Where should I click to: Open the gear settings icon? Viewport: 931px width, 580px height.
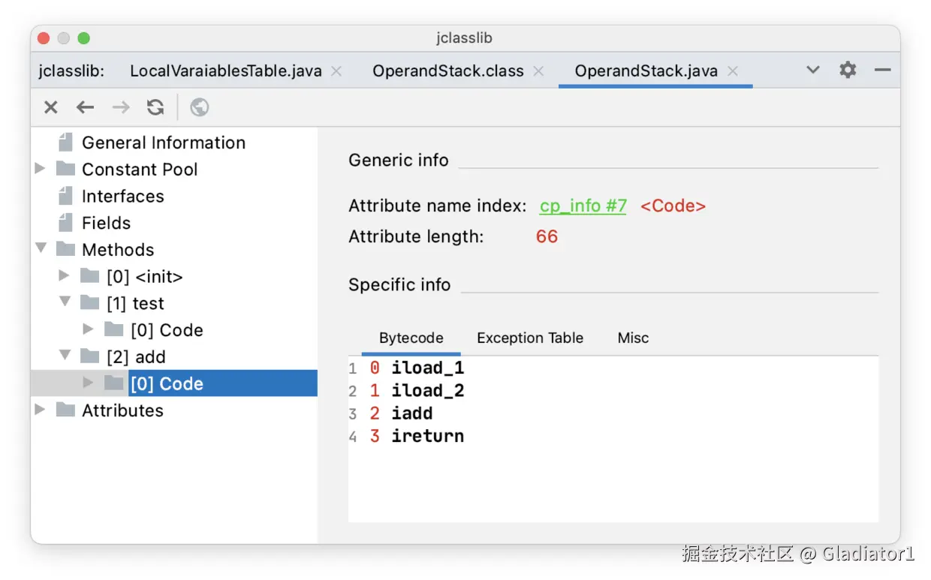point(848,71)
